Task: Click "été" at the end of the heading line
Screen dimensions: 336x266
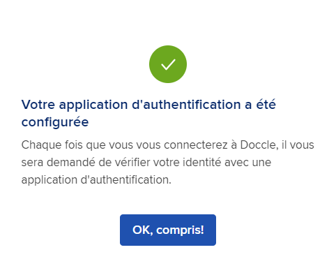Action: [x=266, y=105]
